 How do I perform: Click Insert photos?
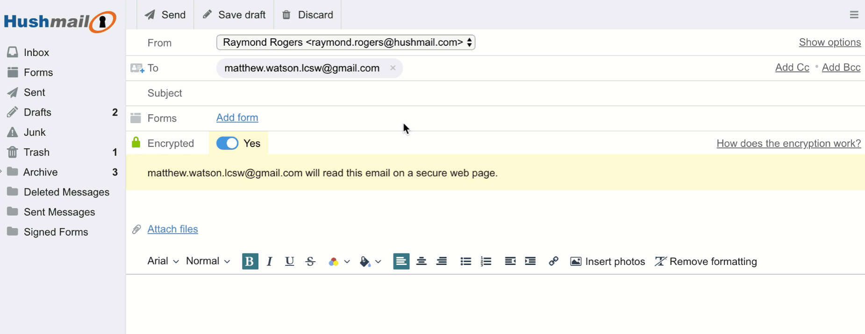[x=608, y=262]
